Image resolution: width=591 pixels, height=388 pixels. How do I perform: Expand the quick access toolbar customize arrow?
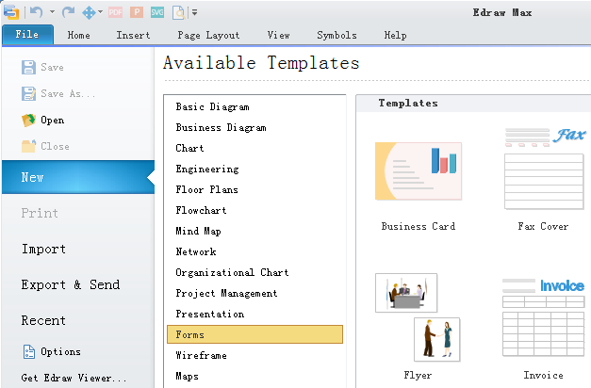pyautogui.click(x=194, y=12)
